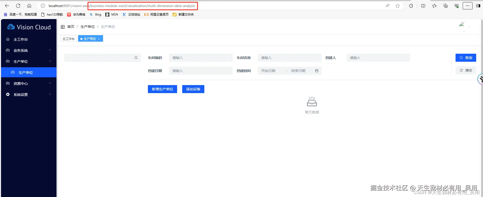The width and height of the screenshot is (483, 197).
Task: Click search magnifier in tree filter
Action: (136, 58)
